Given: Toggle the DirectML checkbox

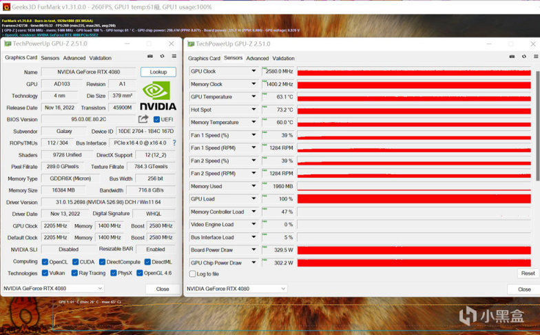Looking at the screenshot, I should [147, 262].
